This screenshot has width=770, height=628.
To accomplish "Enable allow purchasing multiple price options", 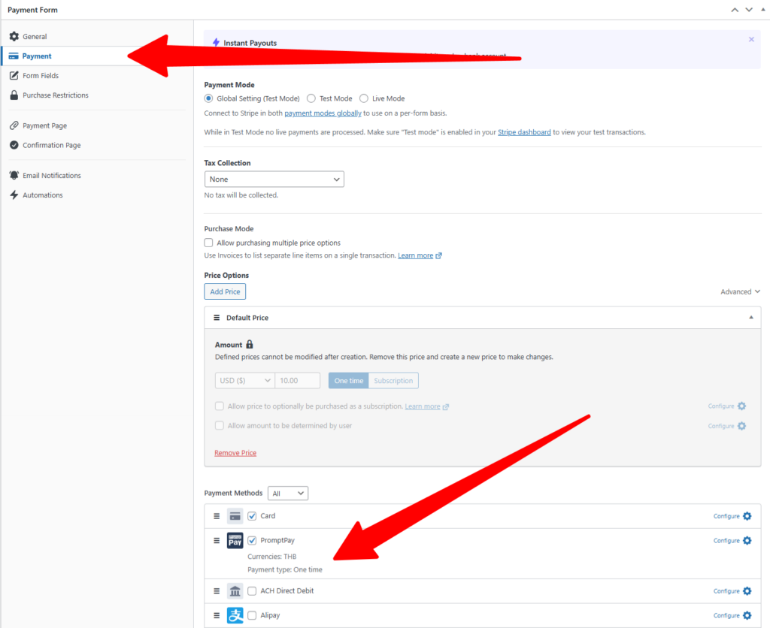I will pyautogui.click(x=209, y=243).
